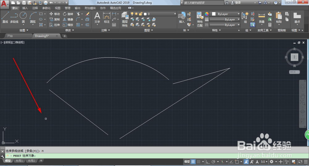Image resolution: width=309 pixels, height=166 pixels.
Task: Click the WCS coordinate system button
Action: (x=294, y=72)
